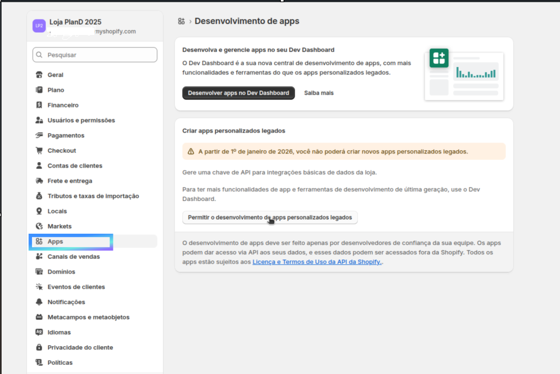Screen dimensions: 560x374
Task: Open the Geral settings section
Action: pos(95,75)
